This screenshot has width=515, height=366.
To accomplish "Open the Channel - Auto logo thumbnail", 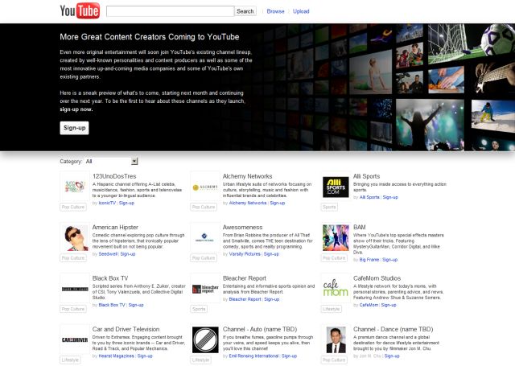I will [x=205, y=339].
